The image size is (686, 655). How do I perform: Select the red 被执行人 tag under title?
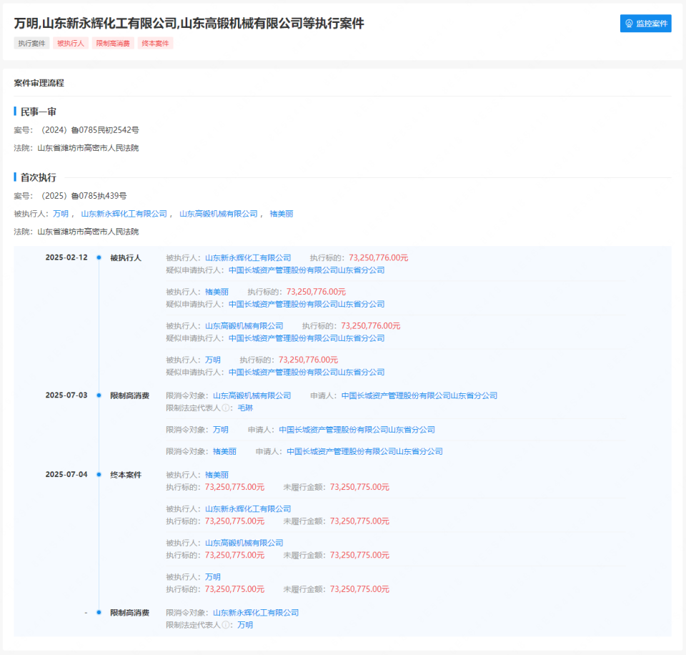71,43
